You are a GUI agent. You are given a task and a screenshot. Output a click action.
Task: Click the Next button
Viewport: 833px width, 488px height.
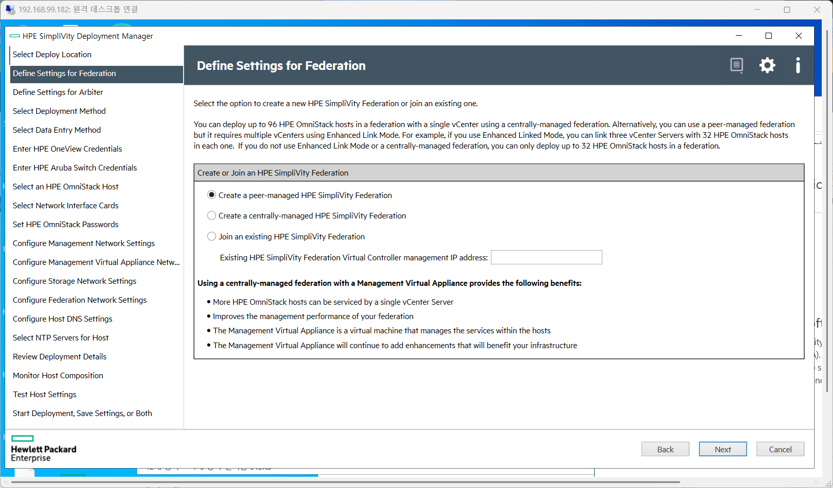click(x=723, y=449)
